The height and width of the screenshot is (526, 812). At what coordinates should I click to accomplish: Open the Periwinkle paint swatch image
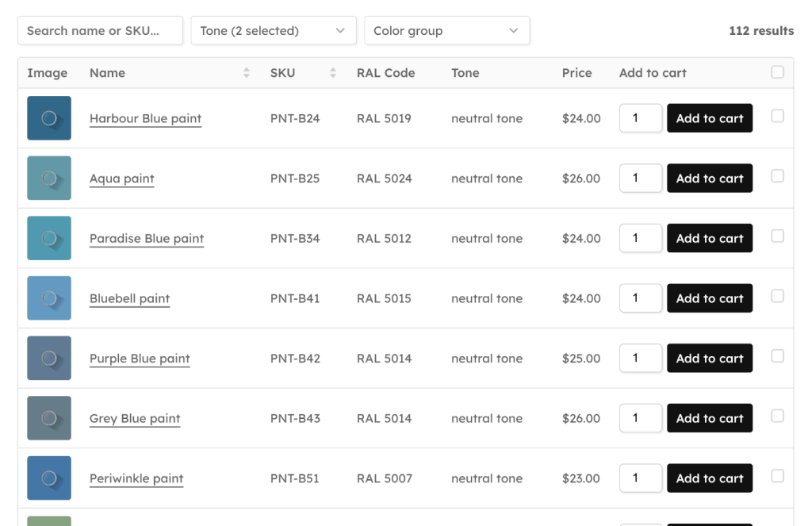49,478
